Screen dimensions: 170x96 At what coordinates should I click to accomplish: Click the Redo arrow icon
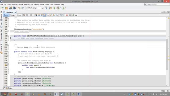coord(23,8)
